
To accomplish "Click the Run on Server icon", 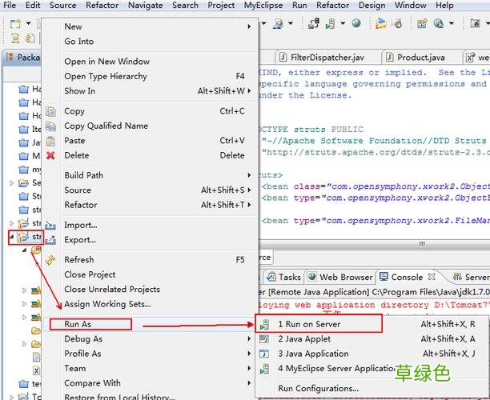I will tap(264, 325).
